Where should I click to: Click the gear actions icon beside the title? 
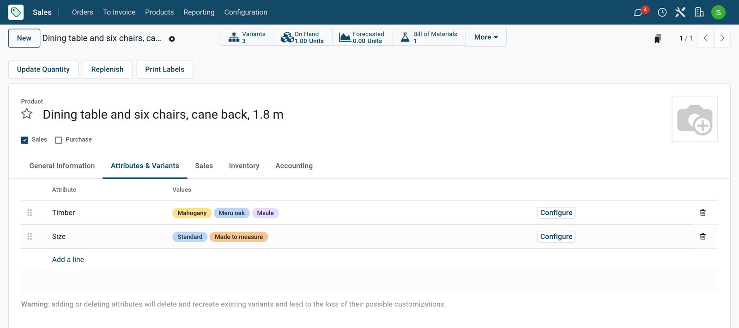pyautogui.click(x=172, y=39)
